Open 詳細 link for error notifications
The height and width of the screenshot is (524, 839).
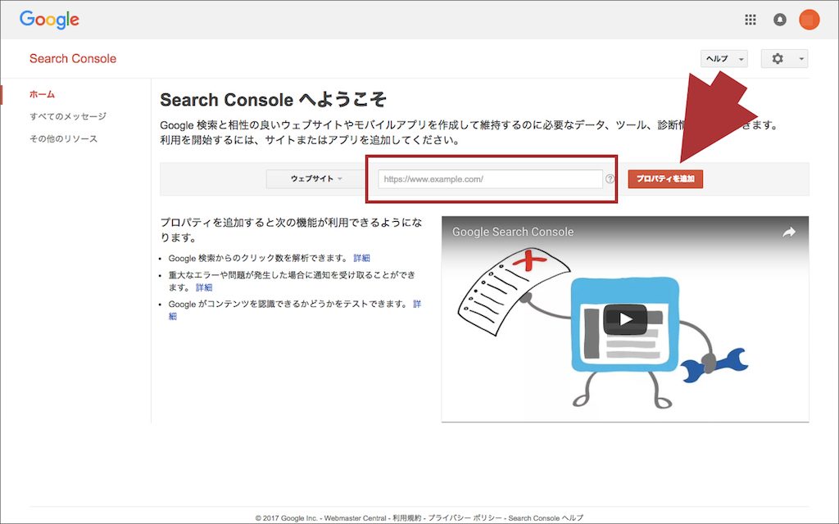(204, 287)
